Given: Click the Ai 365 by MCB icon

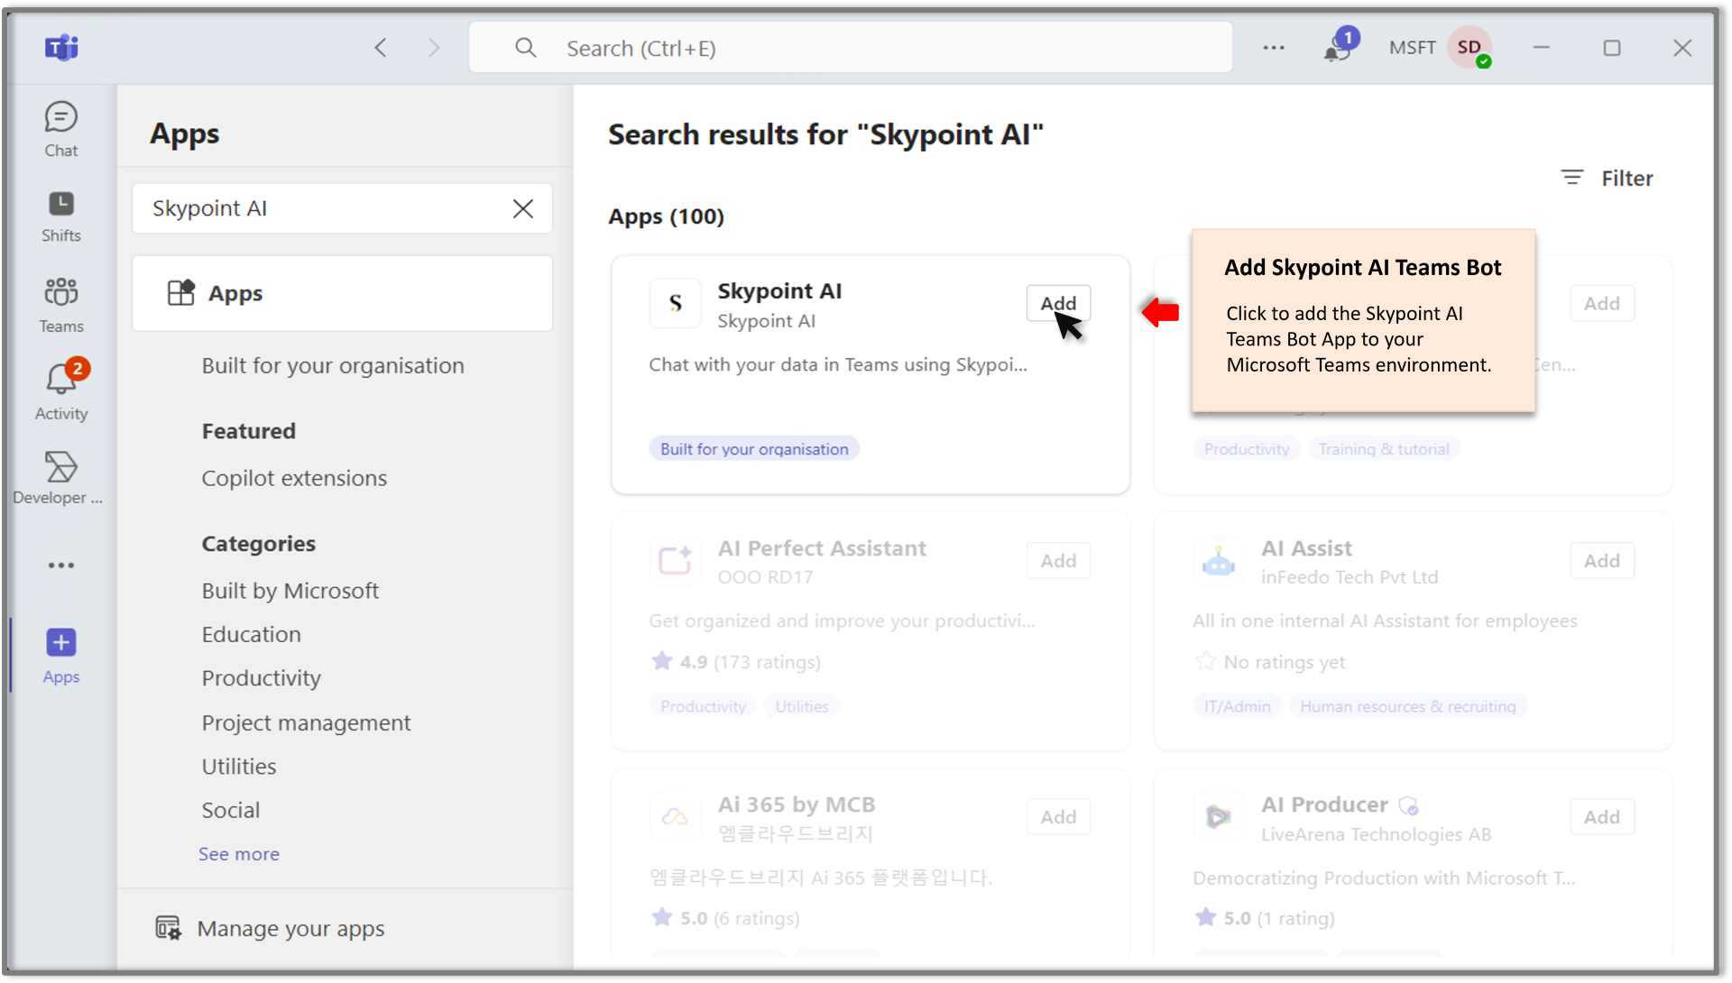Looking at the screenshot, I should (675, 817).
